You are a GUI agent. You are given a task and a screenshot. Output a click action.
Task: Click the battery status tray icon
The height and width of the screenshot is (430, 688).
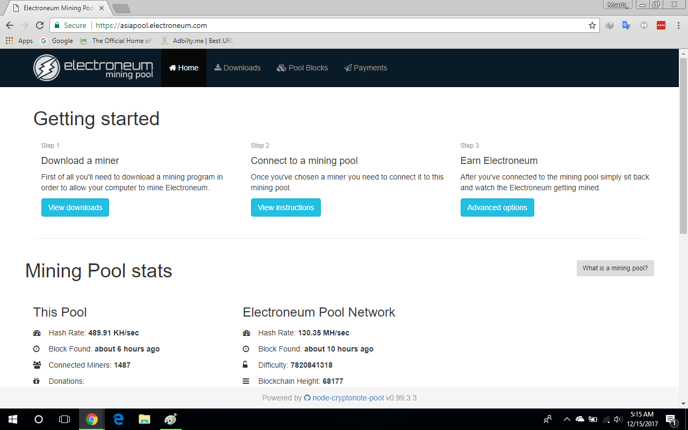tap(593, 419)
